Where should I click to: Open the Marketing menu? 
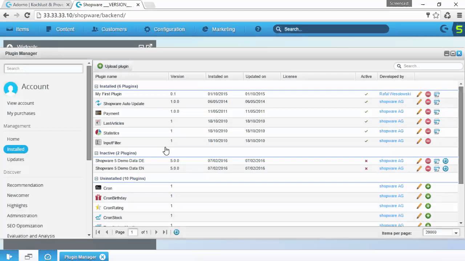(x=219, y=29)
